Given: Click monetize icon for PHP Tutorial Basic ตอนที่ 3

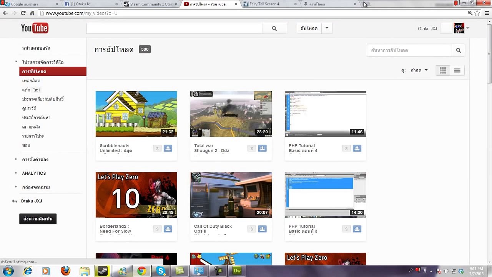Looking at the screenshot, I should [x=346, y=229].
